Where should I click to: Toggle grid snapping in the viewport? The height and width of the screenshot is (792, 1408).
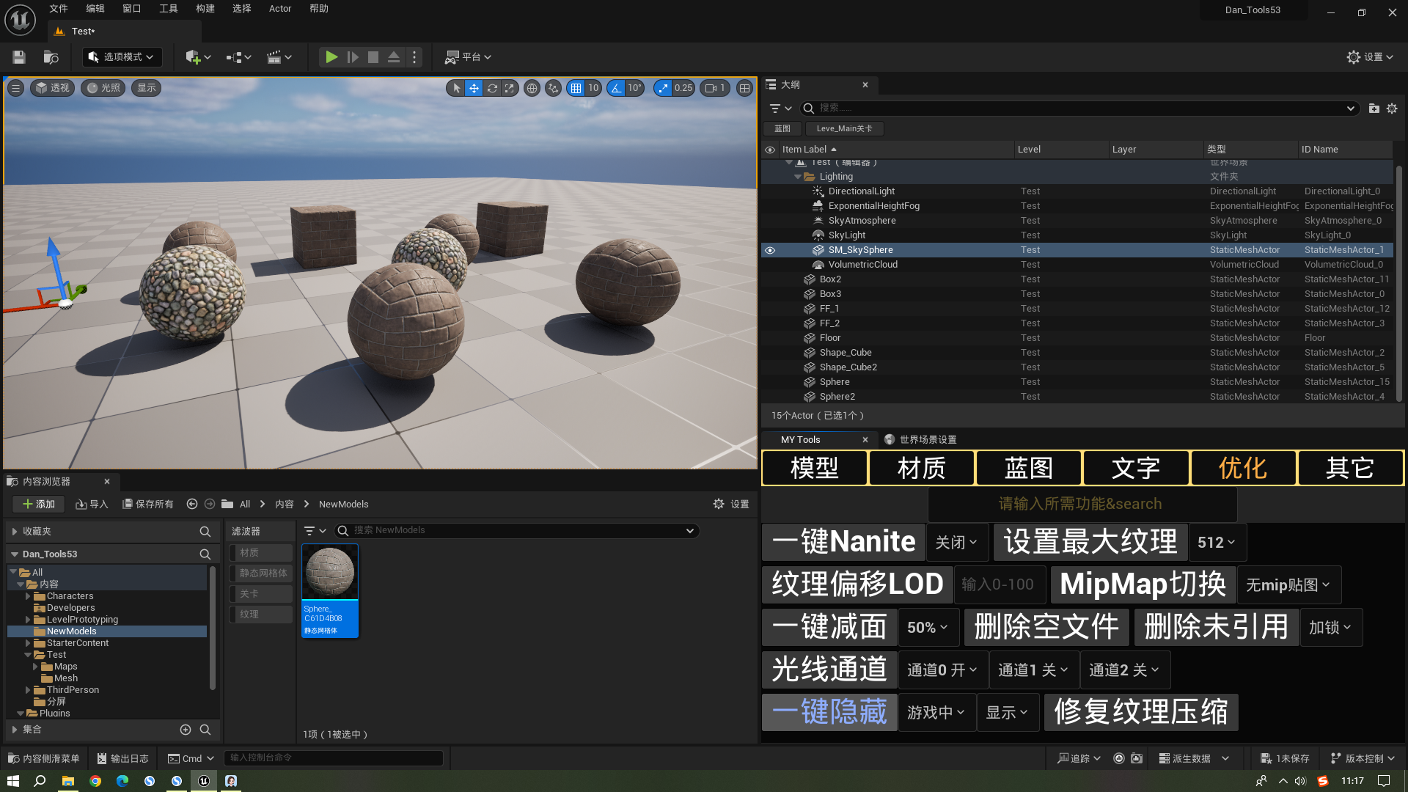pyautogui.click(x=576, y=88)
